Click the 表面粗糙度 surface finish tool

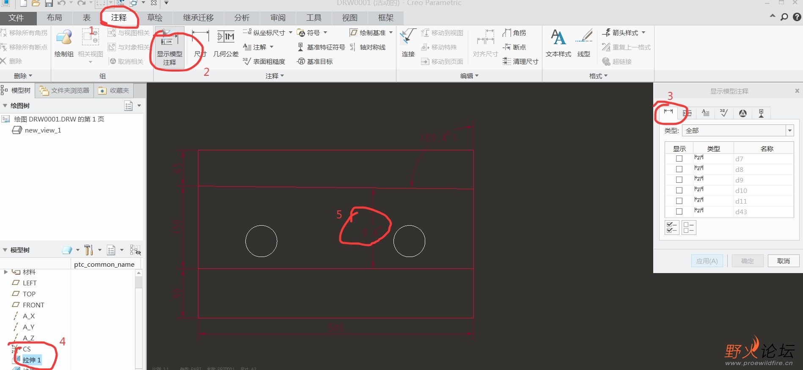click(264, 61)
